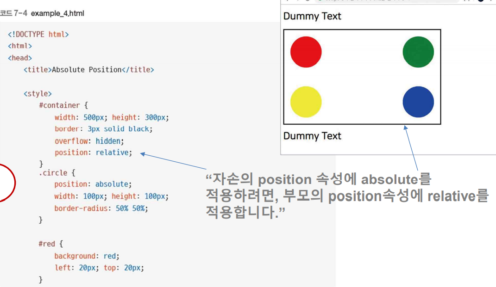Click the example_4.html file name caption
The image size is (496, 287).
click(x=57, y=13)
